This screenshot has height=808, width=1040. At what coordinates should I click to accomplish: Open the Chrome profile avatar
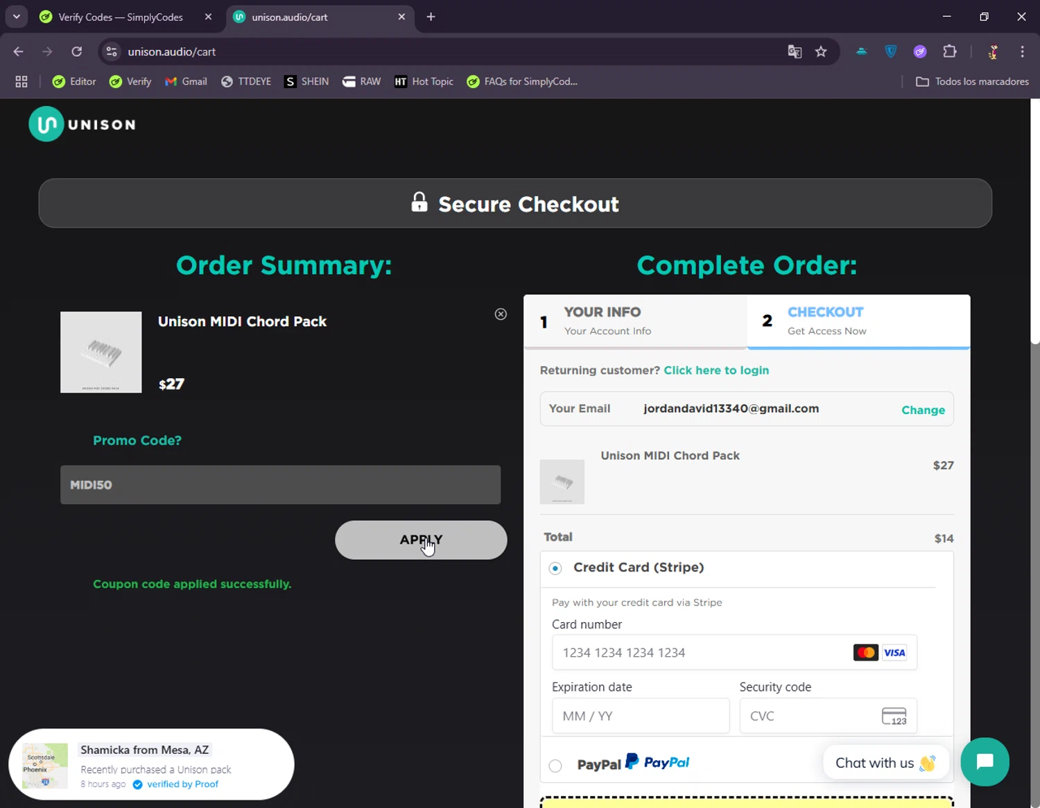pos(993,51)
